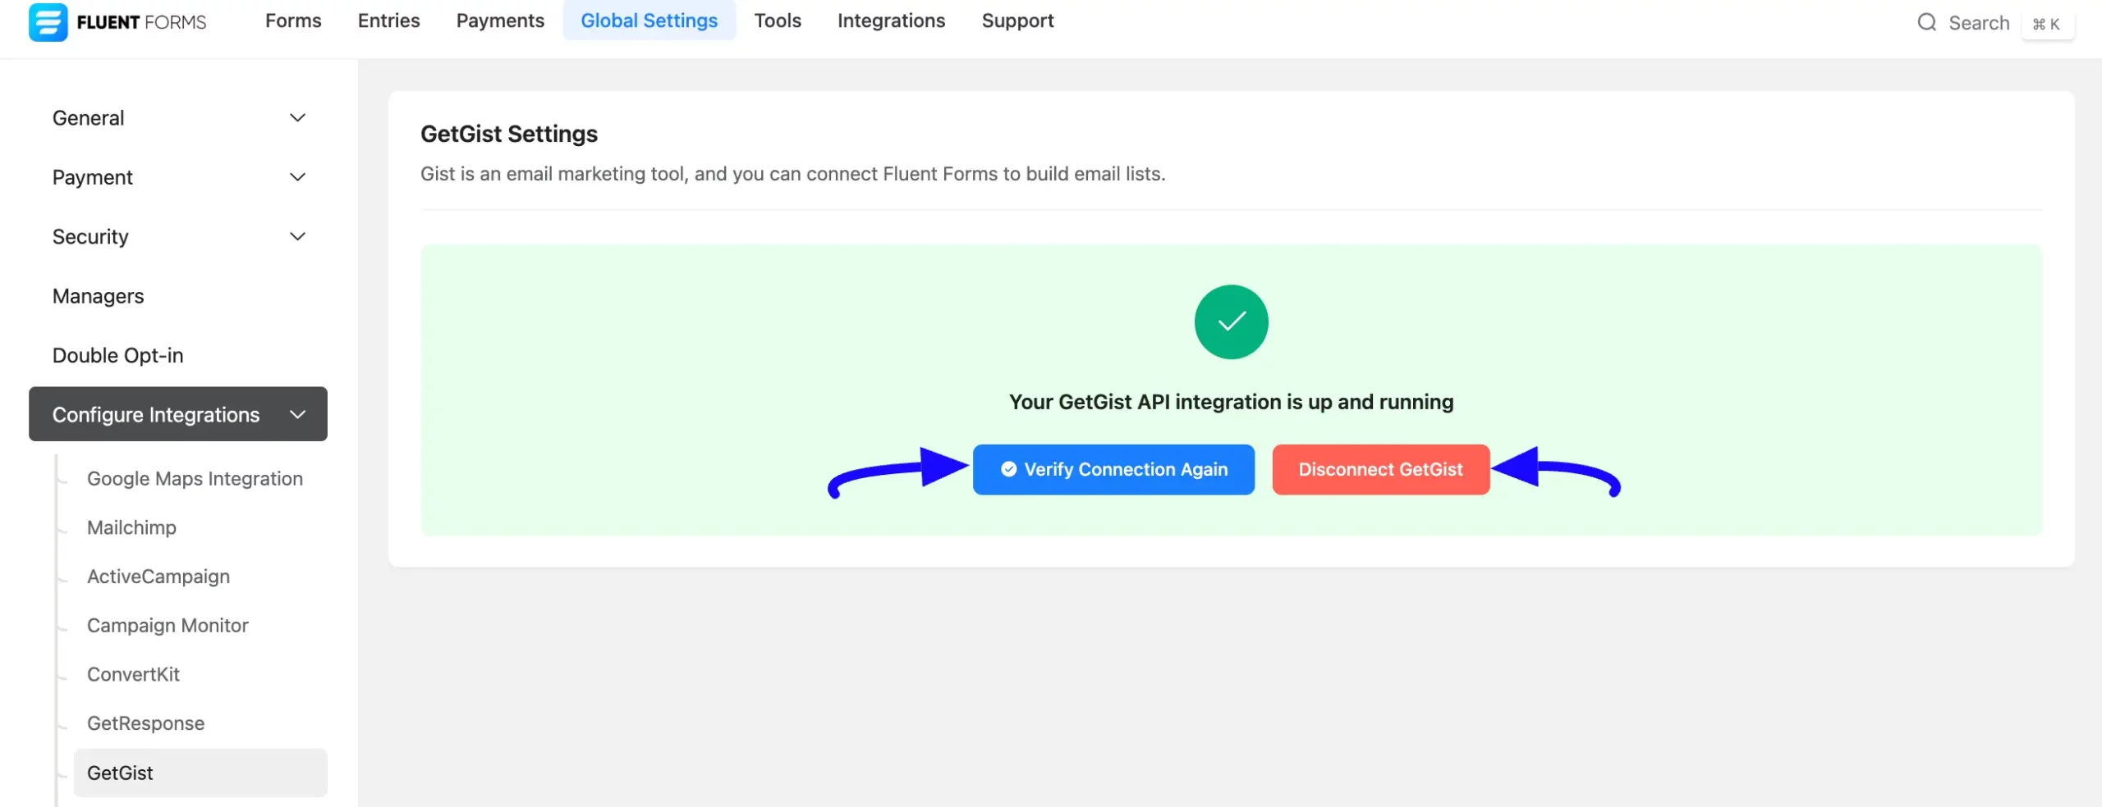Open the Security settings group
The height and width of the screenshot is (807, 2102).
click(178, 236)
